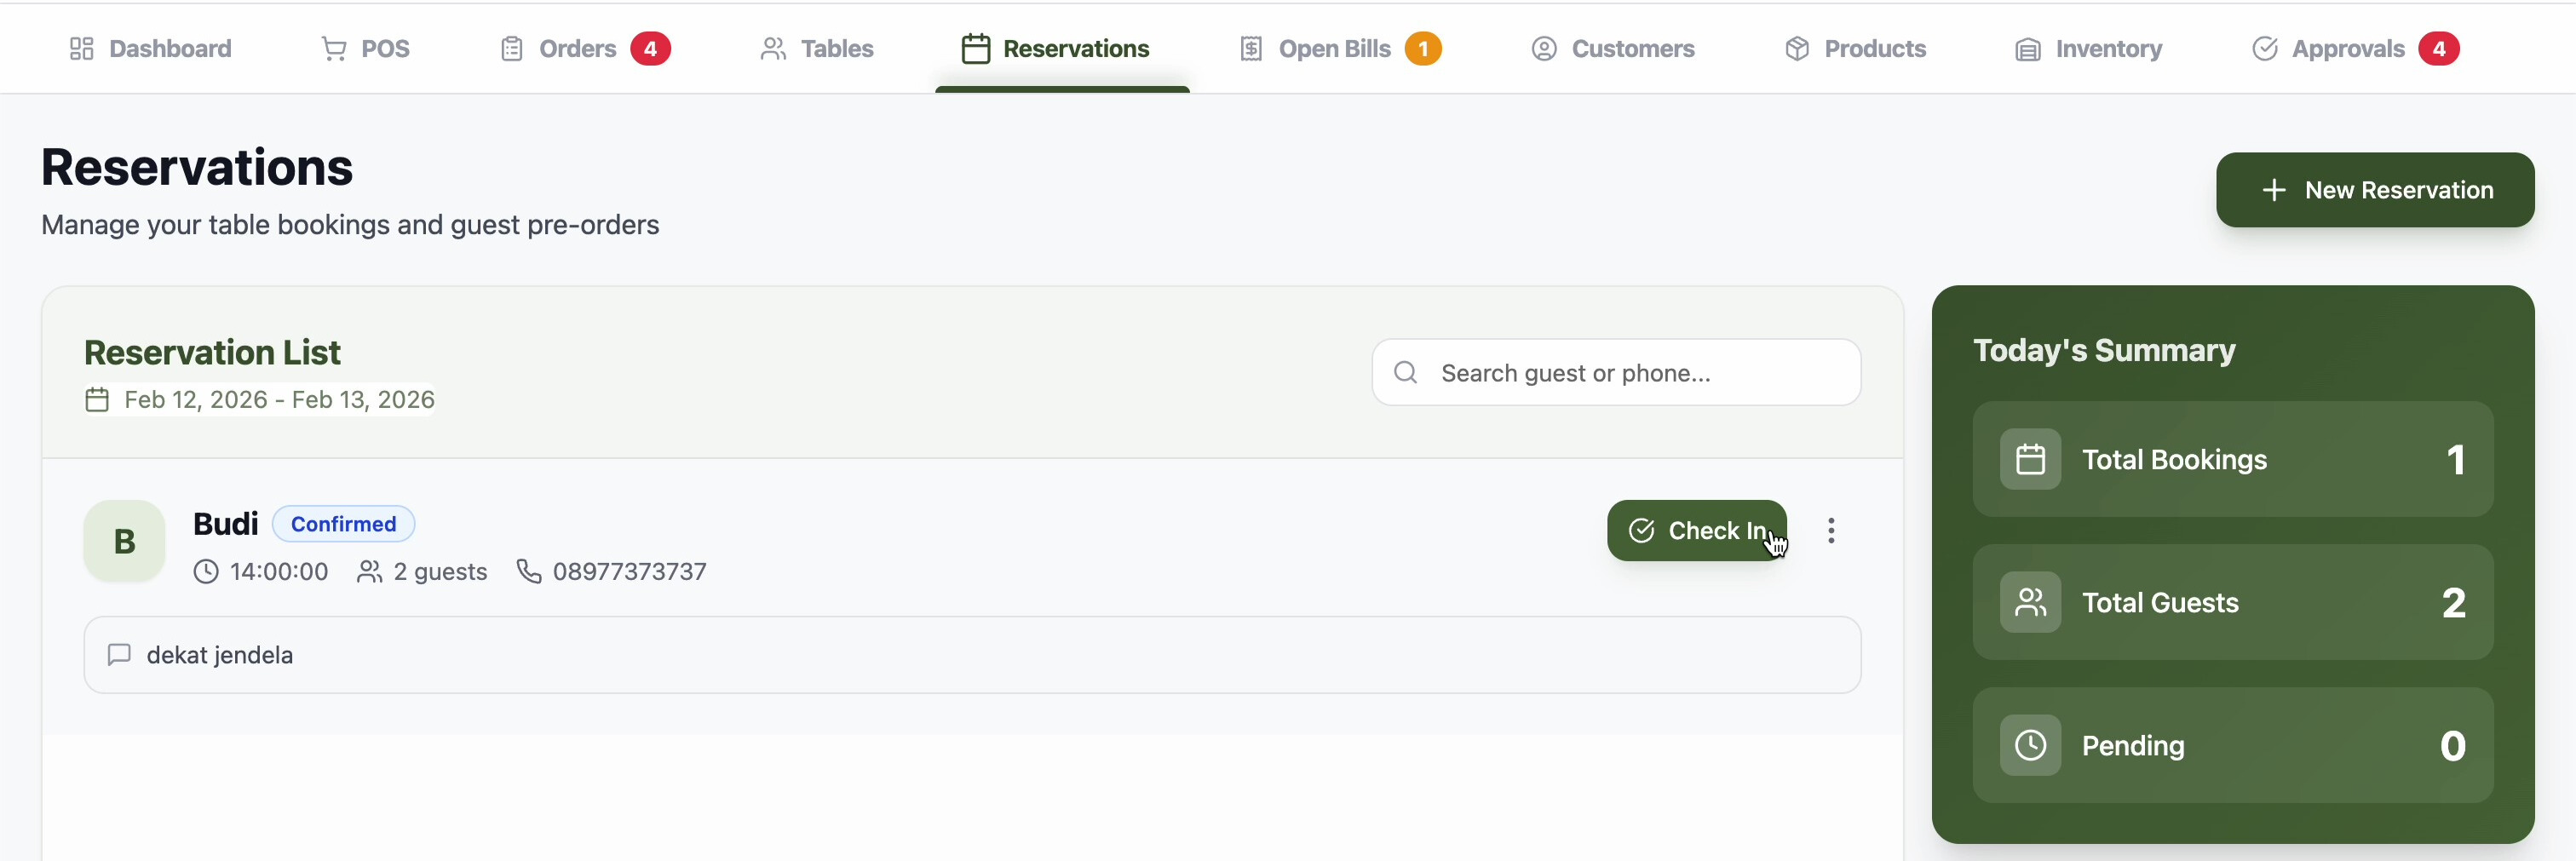Viewport: 2576px width, 861px height.
Task: Click the Pending clock icon
Action: coord(2030,746)
